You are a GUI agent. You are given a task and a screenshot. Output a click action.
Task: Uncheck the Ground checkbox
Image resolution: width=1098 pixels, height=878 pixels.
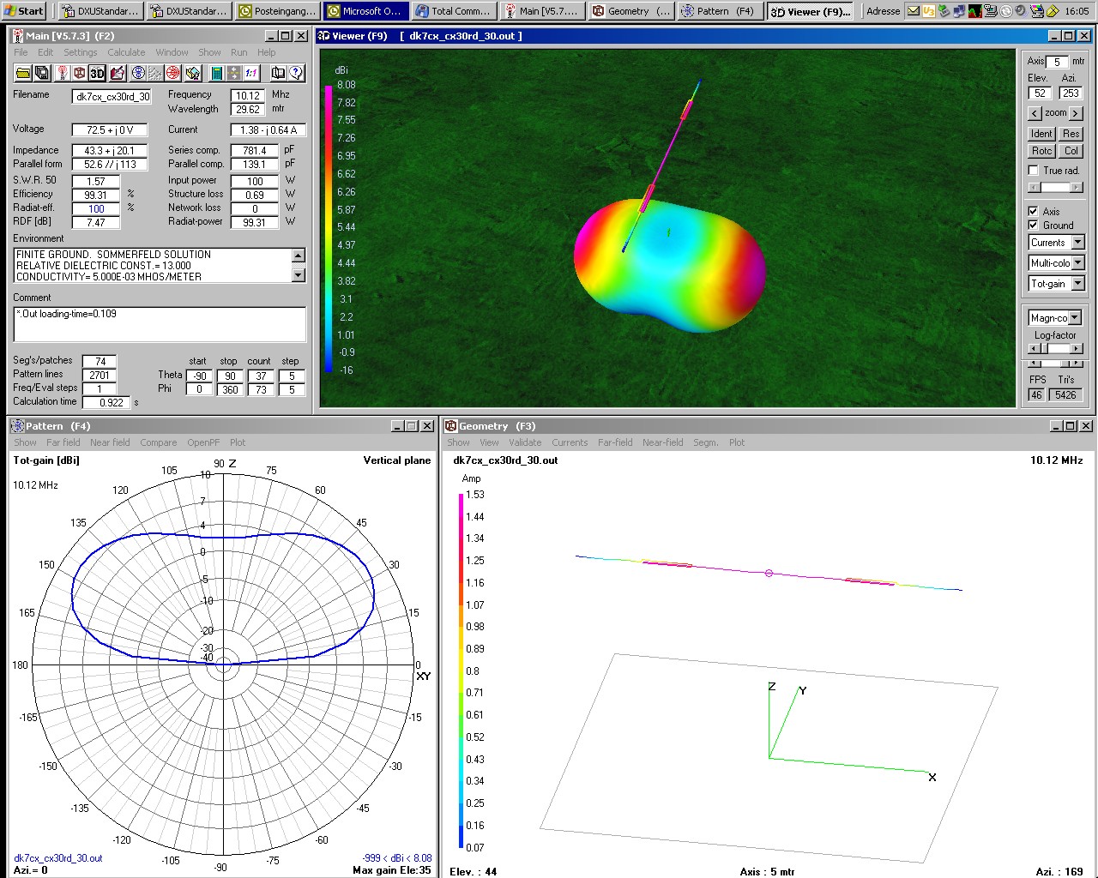click(1034, 226)
